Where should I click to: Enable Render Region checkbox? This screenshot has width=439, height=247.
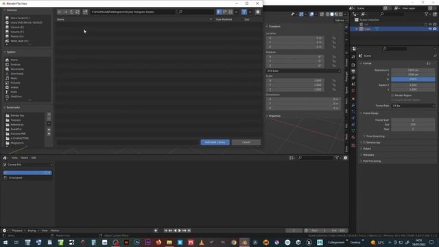(392, 95)
